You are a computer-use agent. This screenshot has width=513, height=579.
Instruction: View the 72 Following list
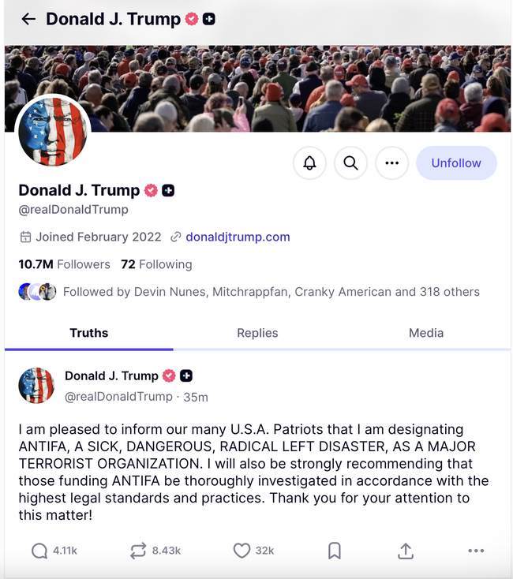[156, 264]
